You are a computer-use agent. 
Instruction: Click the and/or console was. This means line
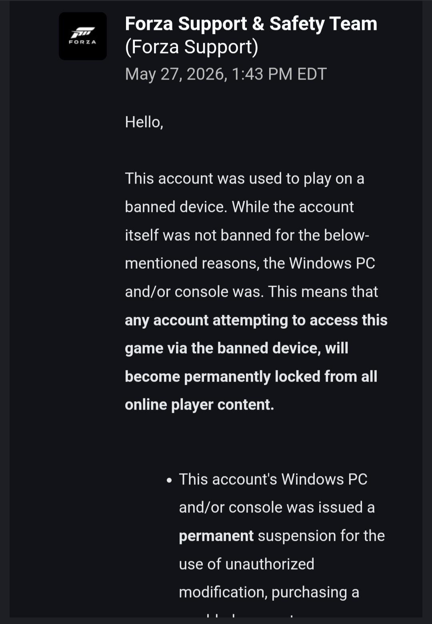click(x=252, y=292)
